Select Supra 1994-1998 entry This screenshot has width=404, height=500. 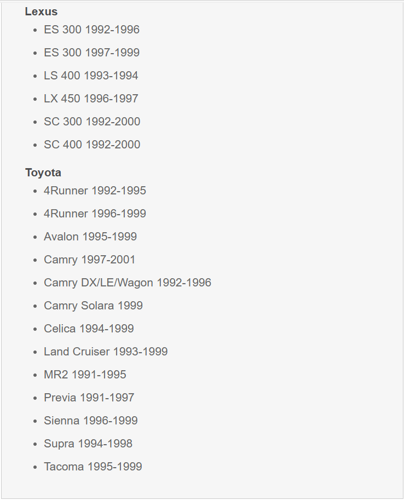[x=88, y=444]
